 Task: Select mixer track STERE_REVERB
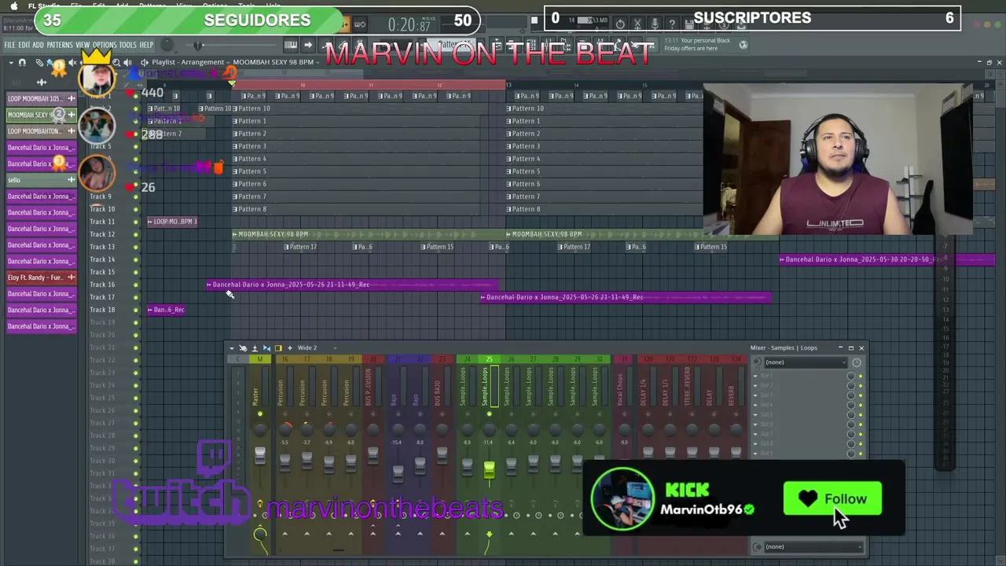click(687, 385)
